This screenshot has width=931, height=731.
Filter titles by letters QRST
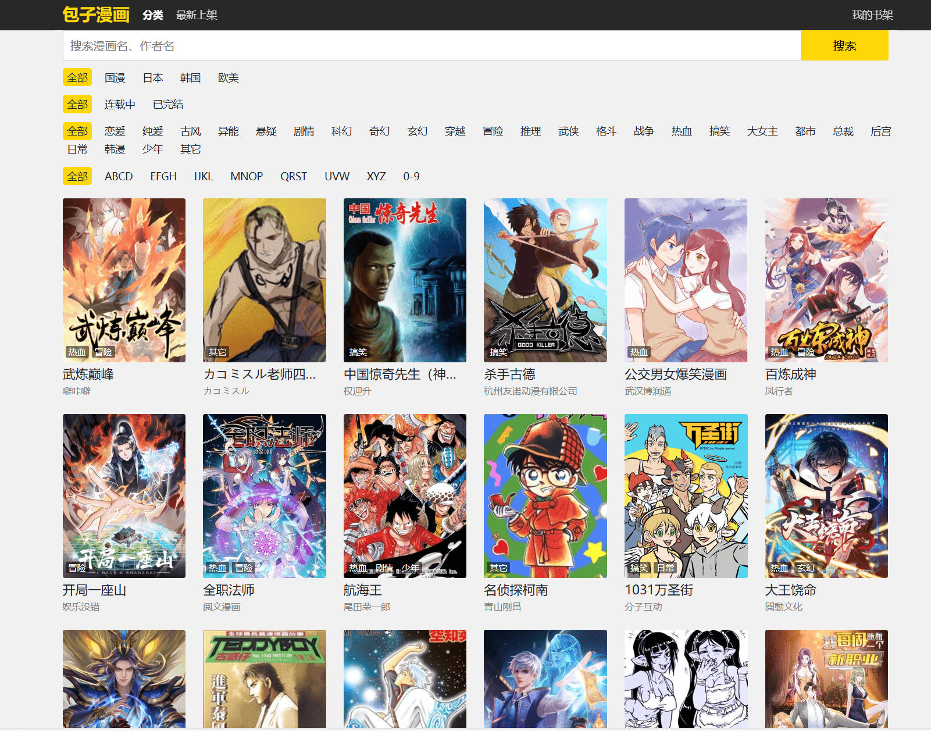pos(294,176)
